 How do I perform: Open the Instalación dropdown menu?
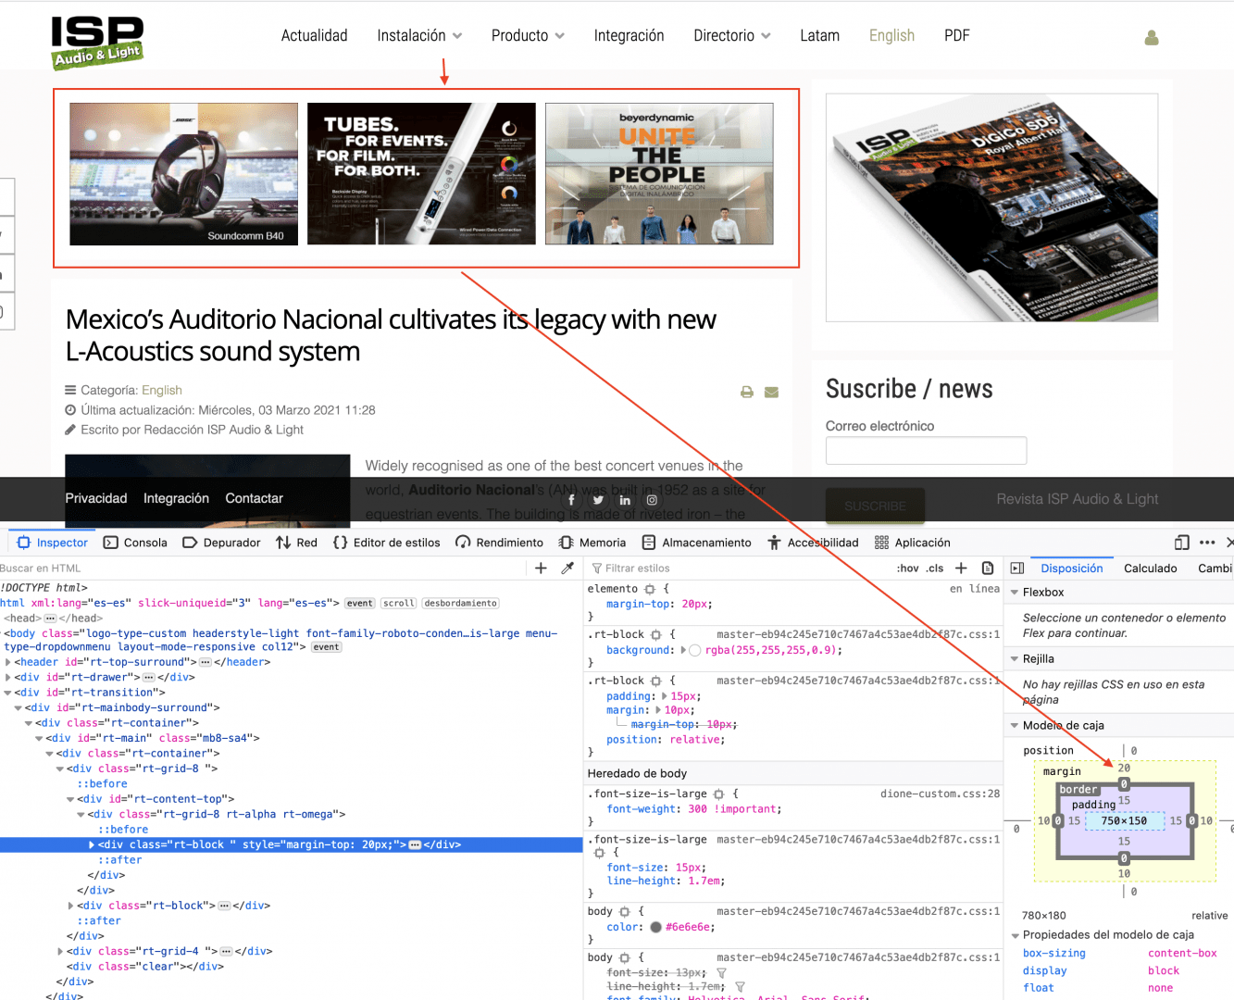point(419,35)
